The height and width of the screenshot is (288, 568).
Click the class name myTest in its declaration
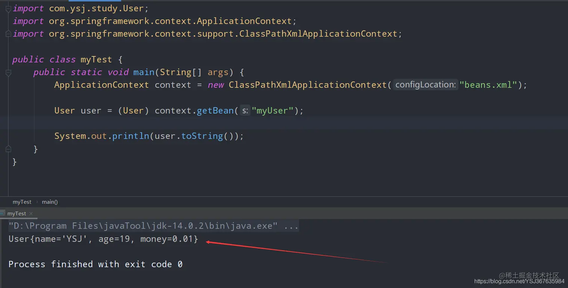96,59
